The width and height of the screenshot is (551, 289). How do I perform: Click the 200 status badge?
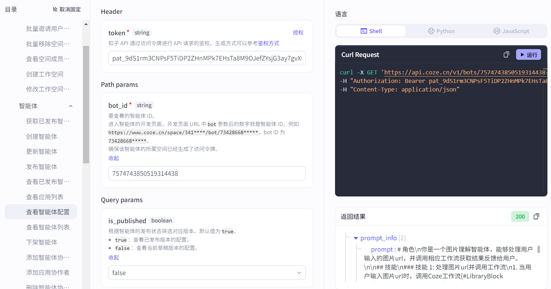click(520, 216)
